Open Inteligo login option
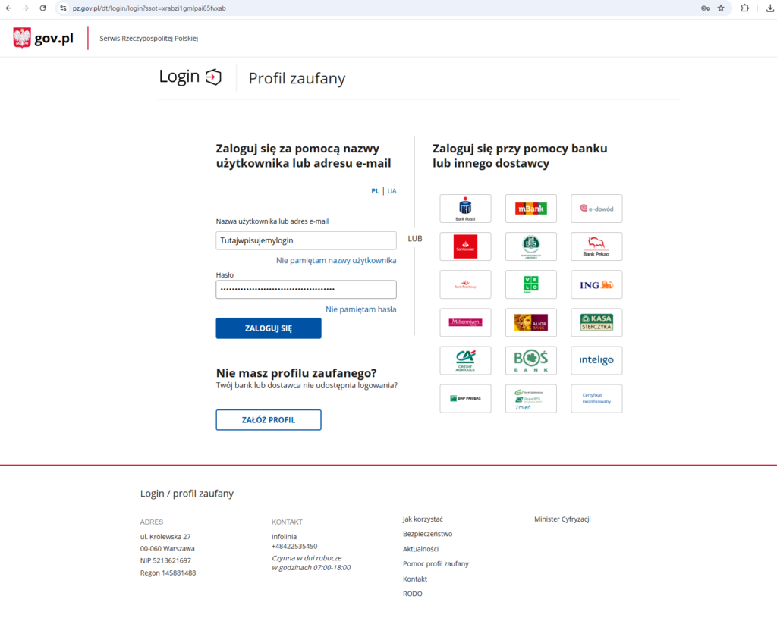 tap(596, 360)
